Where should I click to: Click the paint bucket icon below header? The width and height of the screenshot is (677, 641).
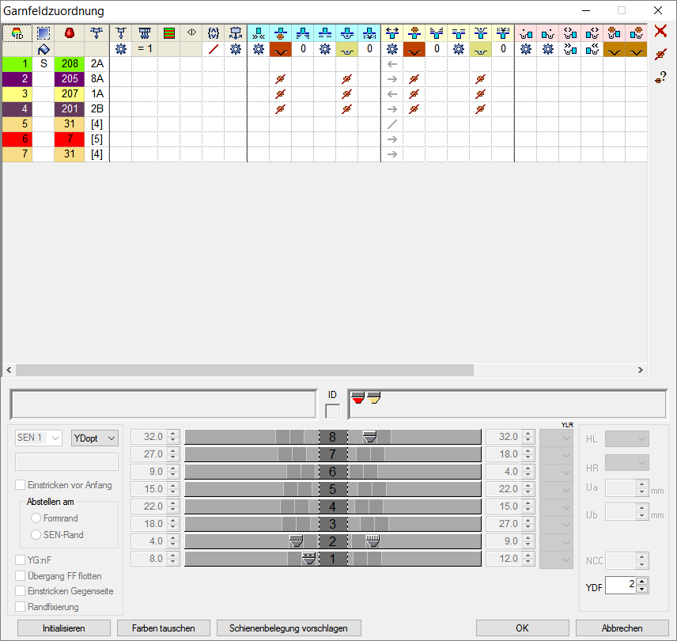[43, 49]
